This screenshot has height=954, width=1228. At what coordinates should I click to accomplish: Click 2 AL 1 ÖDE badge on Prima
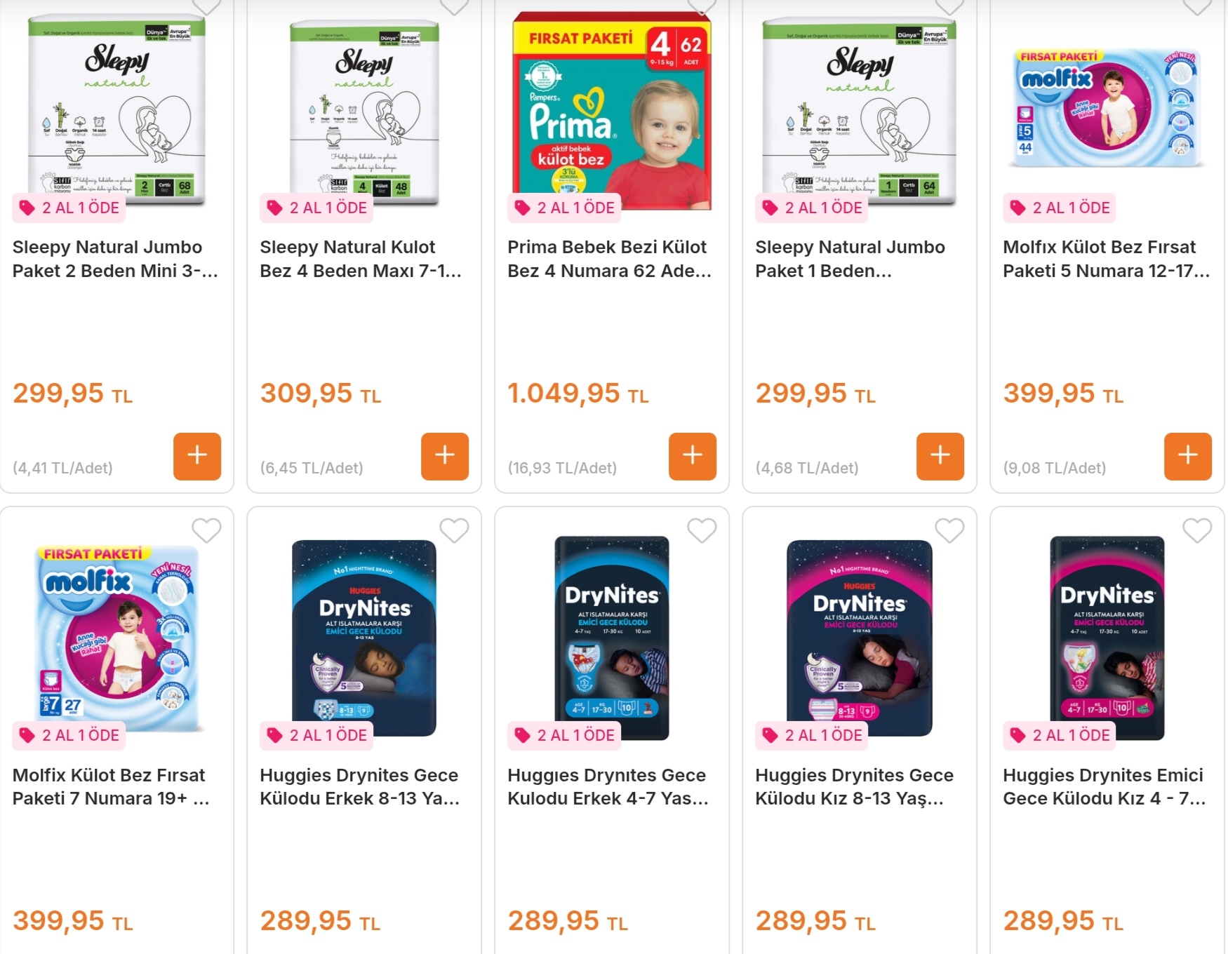point(565,208)
